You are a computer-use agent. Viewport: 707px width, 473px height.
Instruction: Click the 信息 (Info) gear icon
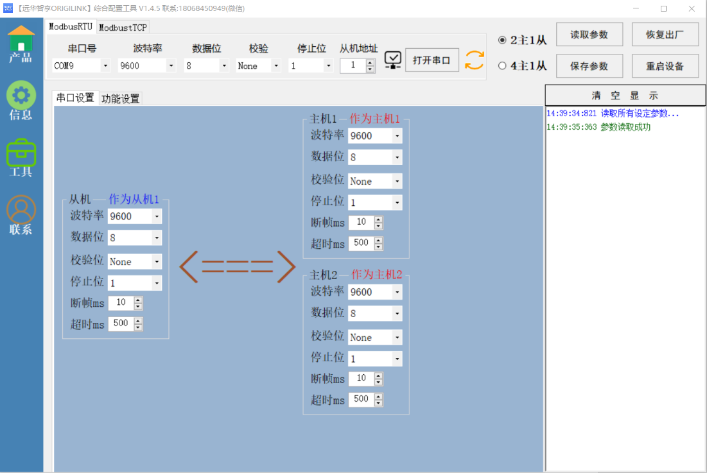coord(21,96)
